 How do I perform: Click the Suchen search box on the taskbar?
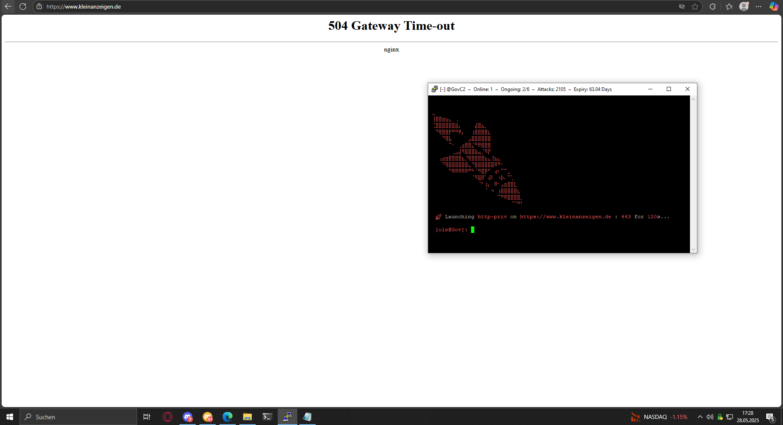(x=78, y=417)
